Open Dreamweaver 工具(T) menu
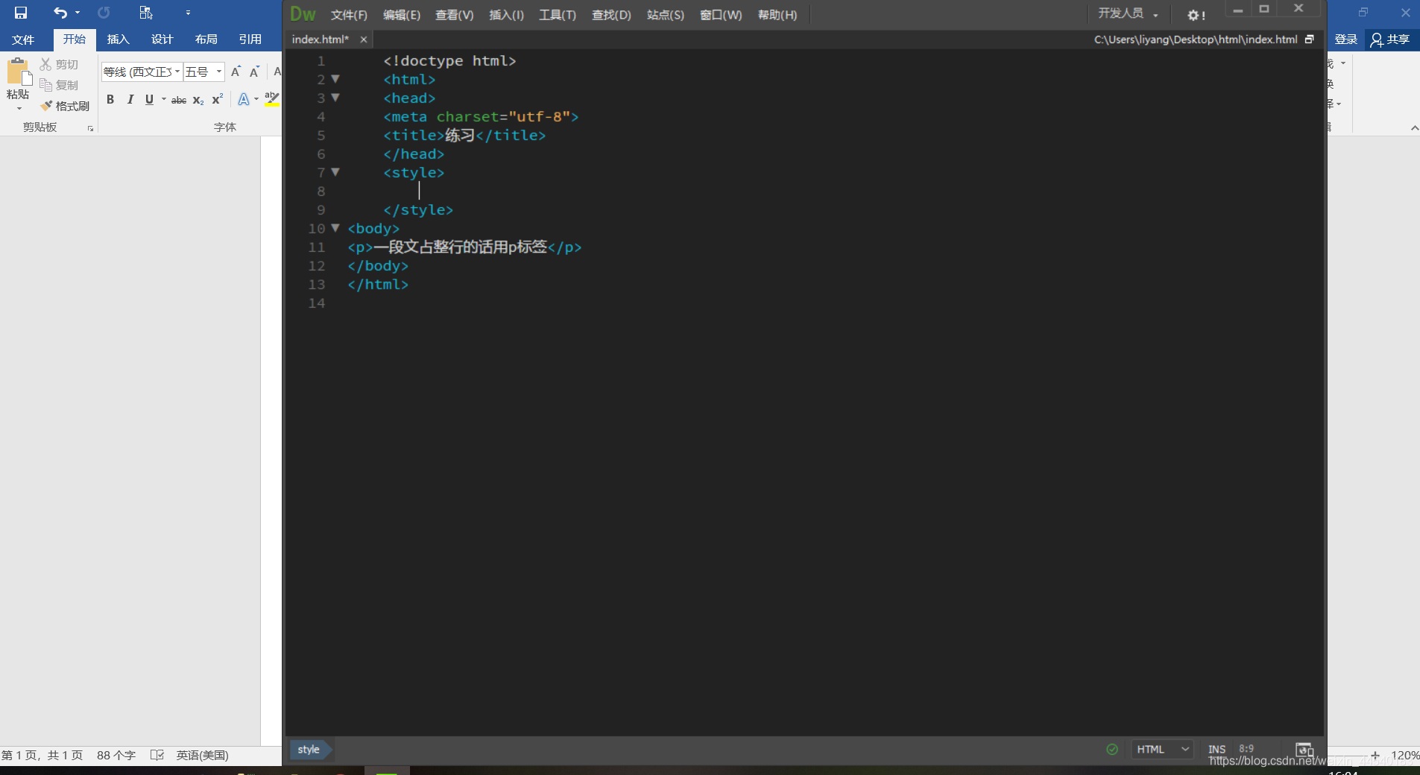Image resolution: width=1420 pixels, height=775 pixels. (x=558, y=15)
